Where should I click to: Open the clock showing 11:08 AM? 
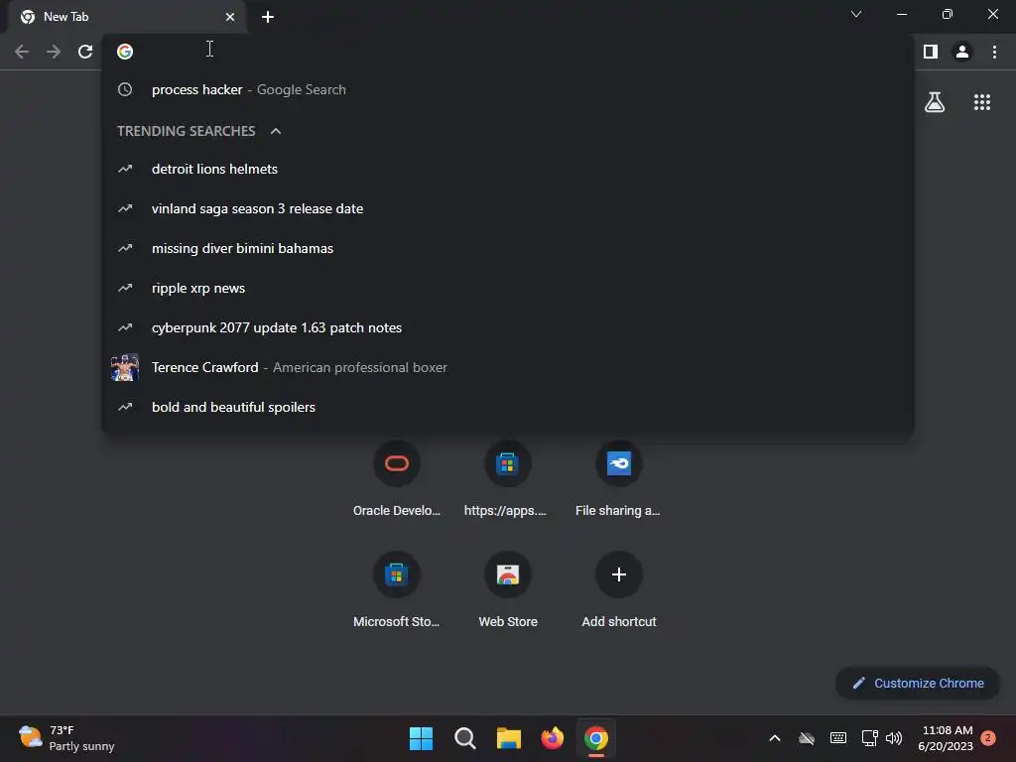pyautogui.click(x=946, y=738)
